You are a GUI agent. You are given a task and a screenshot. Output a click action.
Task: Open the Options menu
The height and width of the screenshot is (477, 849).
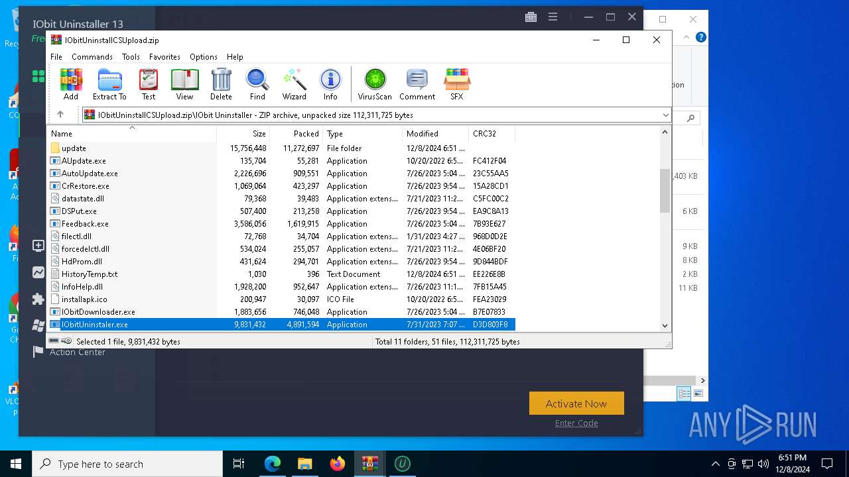pyautogui.click(x=204, y=57)
